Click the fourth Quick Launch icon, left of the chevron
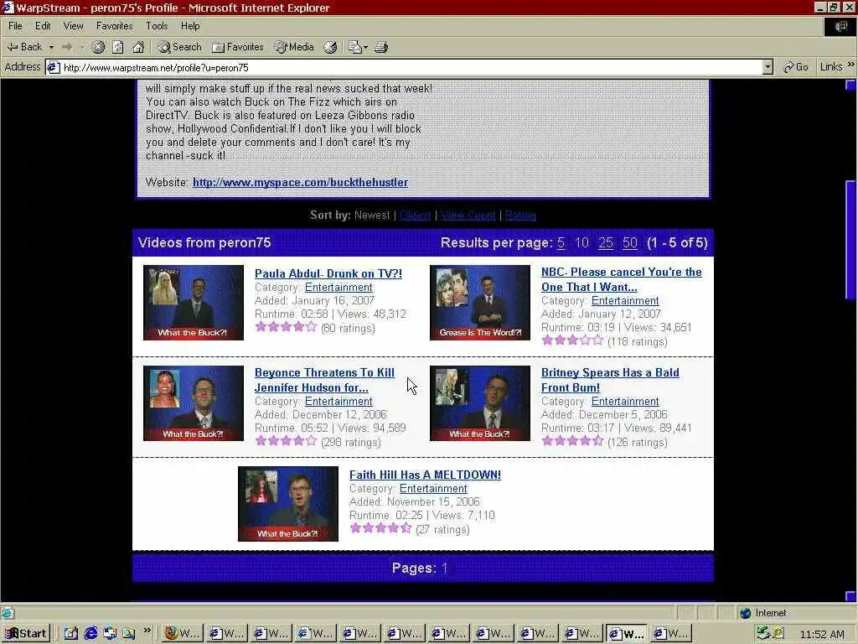 (x=129, y=633)
